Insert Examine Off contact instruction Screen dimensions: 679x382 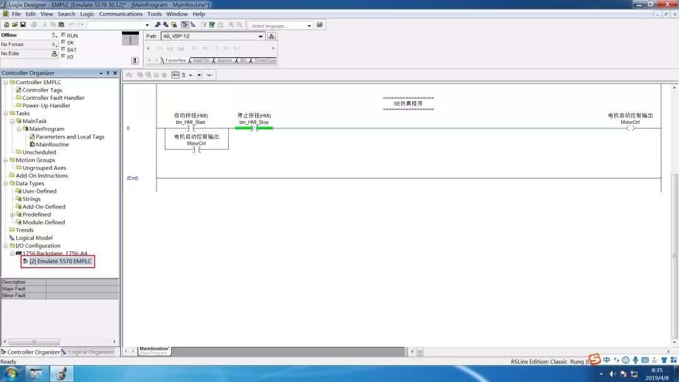click(x=204, y=48)
